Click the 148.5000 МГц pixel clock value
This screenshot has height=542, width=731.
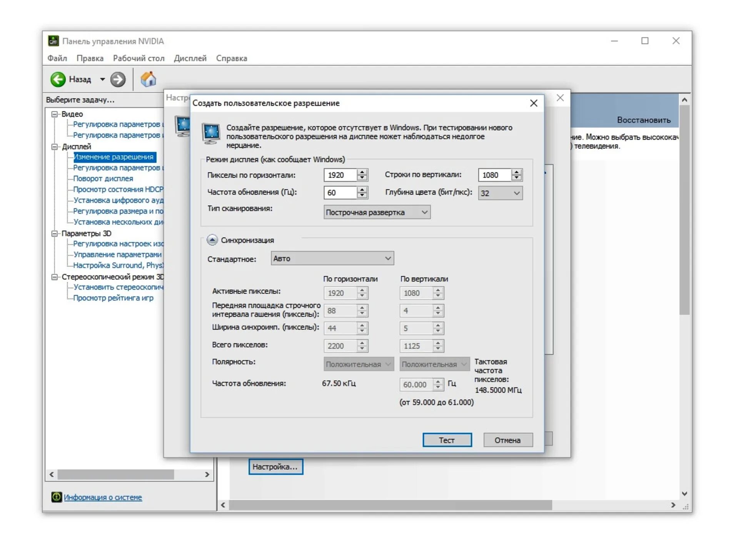click(498, 390)
